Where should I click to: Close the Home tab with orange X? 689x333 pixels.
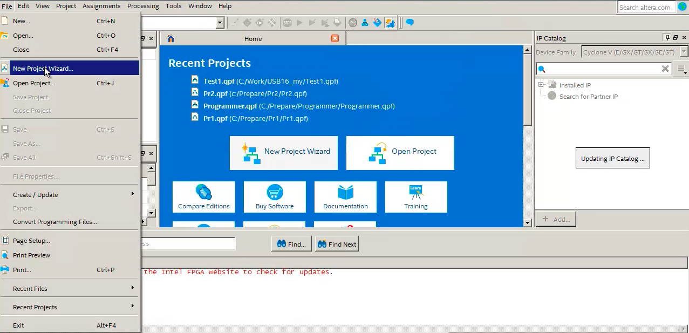335,38
